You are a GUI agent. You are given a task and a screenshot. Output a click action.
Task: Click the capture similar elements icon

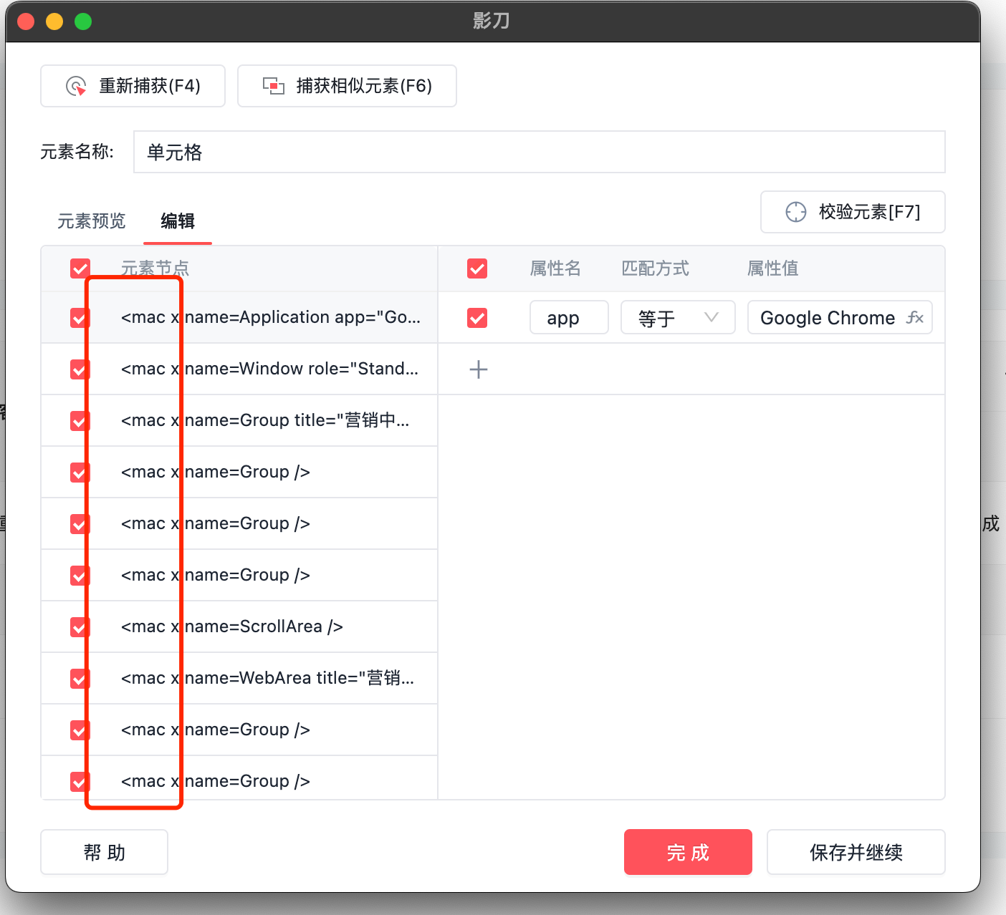tap(273, 86)
